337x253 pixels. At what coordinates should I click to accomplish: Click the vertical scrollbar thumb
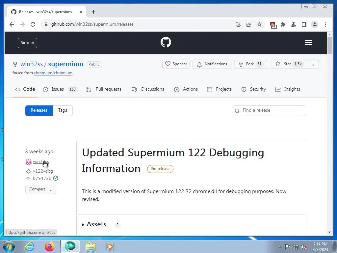click(x=329, y=45)
